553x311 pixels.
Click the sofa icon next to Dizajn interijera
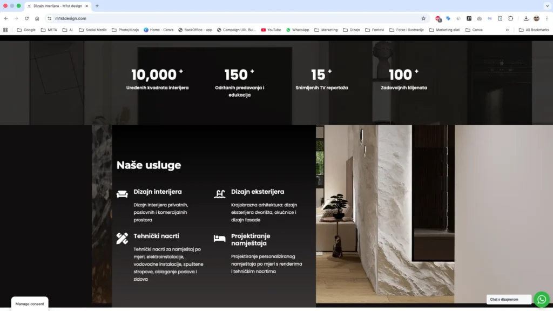click(123, 193)
